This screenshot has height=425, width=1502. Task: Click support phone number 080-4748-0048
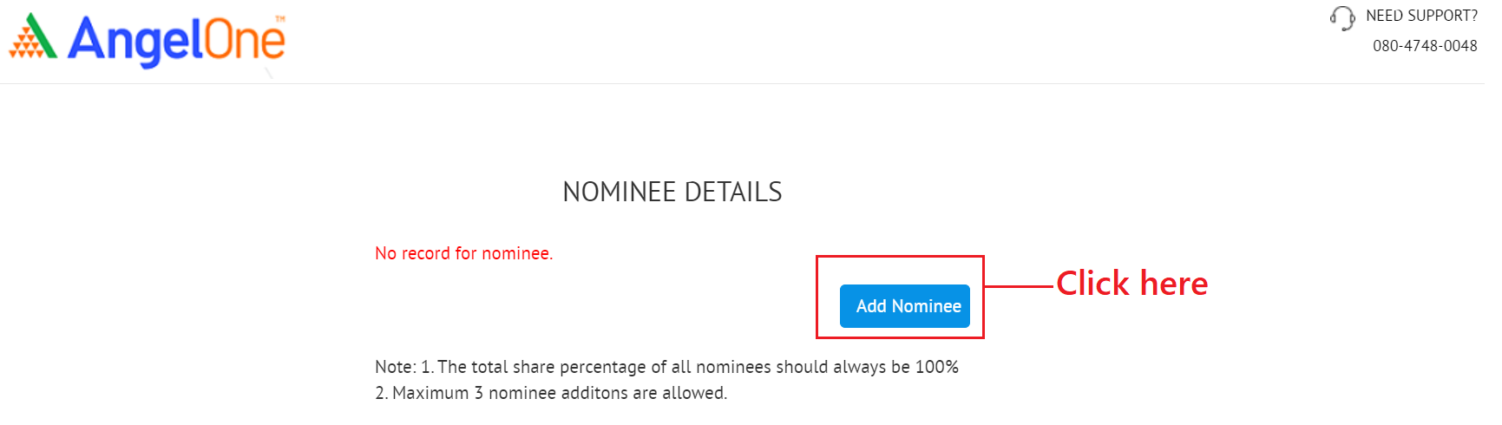1424,46
